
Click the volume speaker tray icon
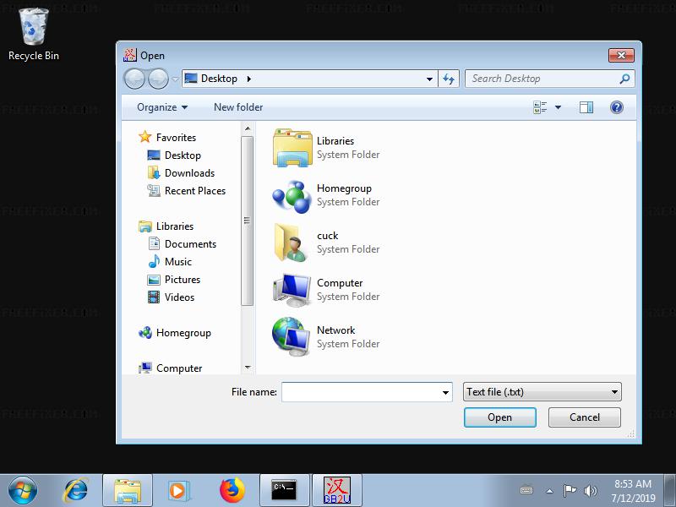pos(590,491)
